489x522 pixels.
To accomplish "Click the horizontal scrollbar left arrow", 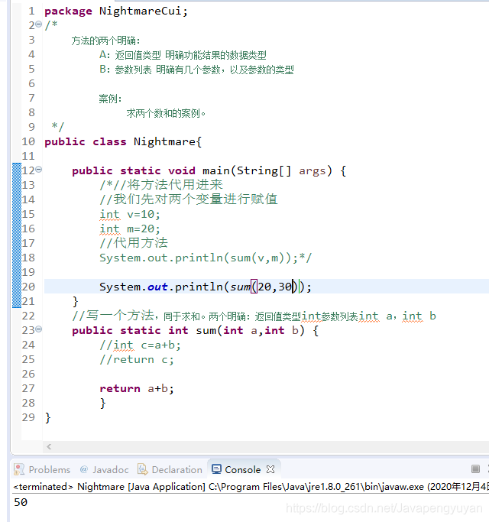I will [x=49, y=446].
